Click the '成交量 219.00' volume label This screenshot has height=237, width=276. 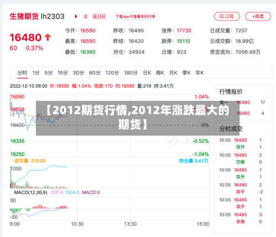point(30,161)
